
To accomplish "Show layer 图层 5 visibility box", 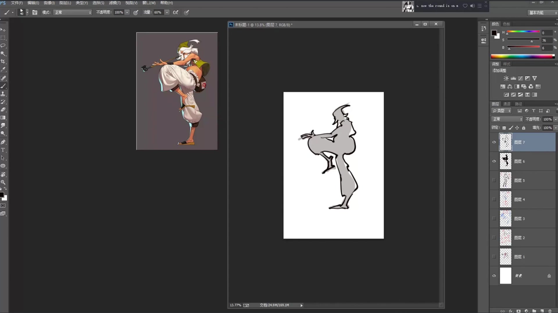I will pyautogui.click(x=494, y=180).
